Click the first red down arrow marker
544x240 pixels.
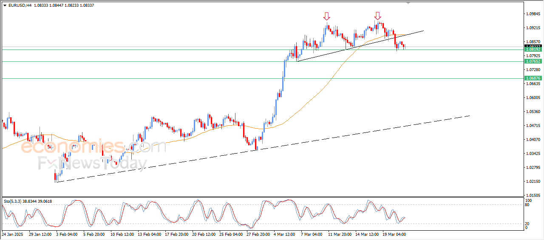[x=326, y=17]
